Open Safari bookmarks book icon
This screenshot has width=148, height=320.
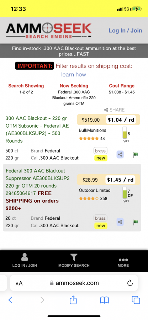[x=104, y=300]
